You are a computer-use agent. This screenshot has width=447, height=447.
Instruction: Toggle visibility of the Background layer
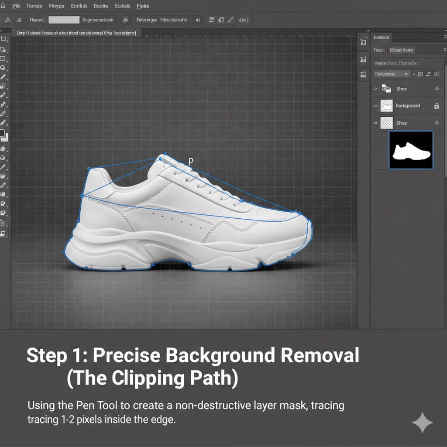[x=375, y=106]
